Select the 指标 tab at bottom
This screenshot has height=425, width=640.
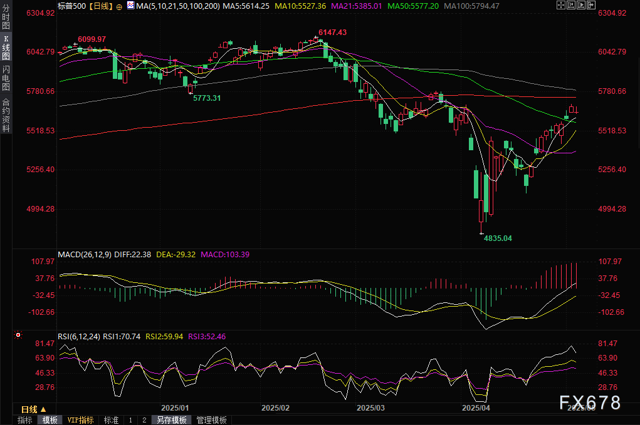(25, 420)
